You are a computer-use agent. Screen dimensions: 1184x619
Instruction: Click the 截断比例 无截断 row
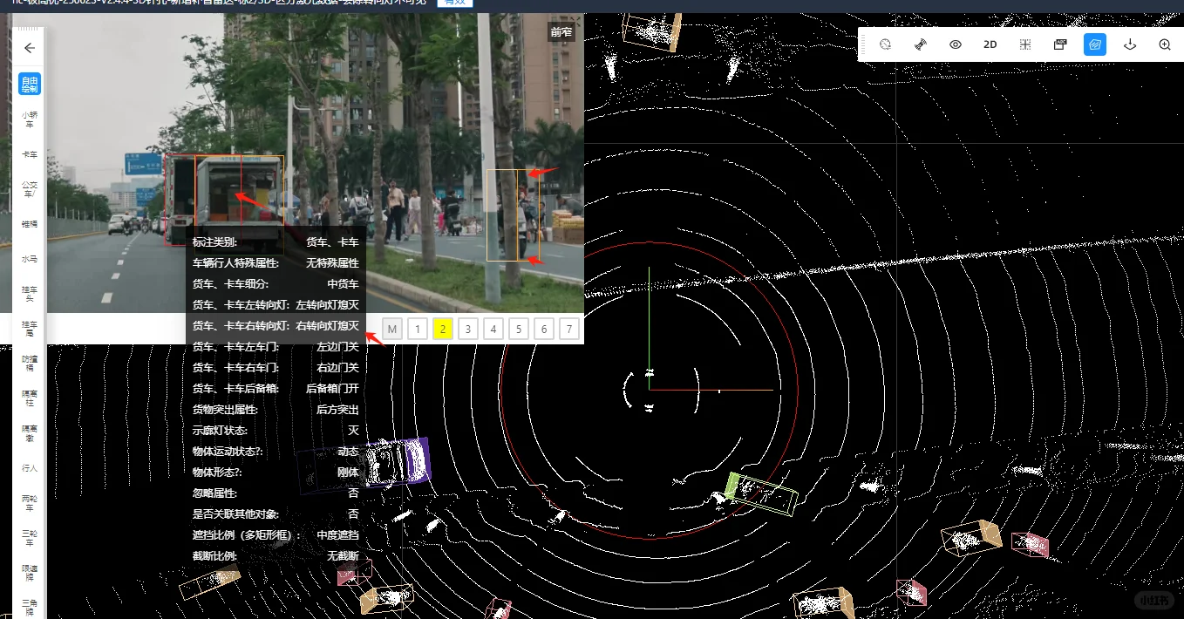coord(276,555)
